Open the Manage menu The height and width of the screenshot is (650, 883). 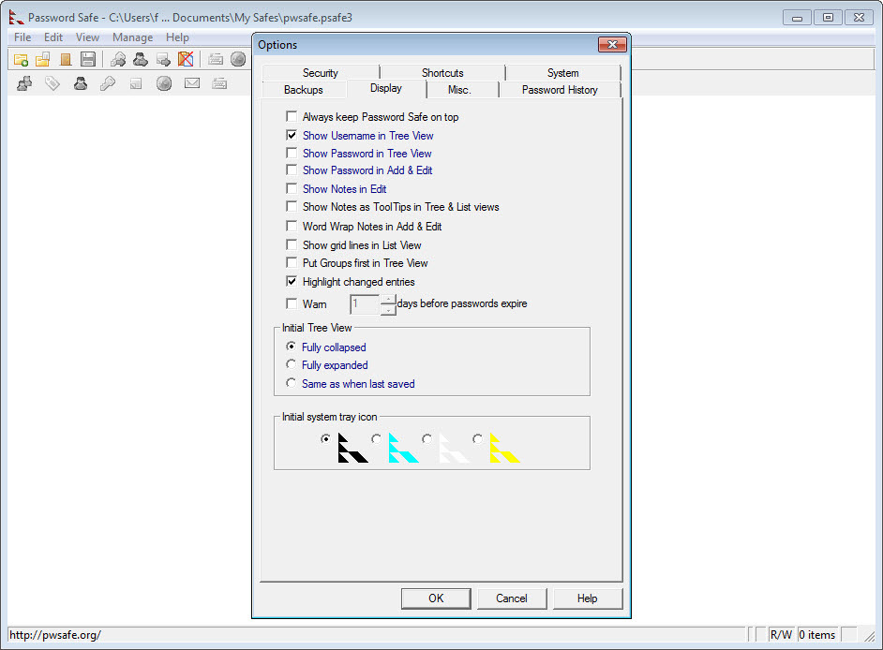point(133,37)
